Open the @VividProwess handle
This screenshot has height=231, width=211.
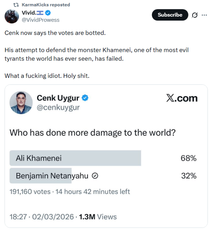pyautogui.click(x=41, y=20)
